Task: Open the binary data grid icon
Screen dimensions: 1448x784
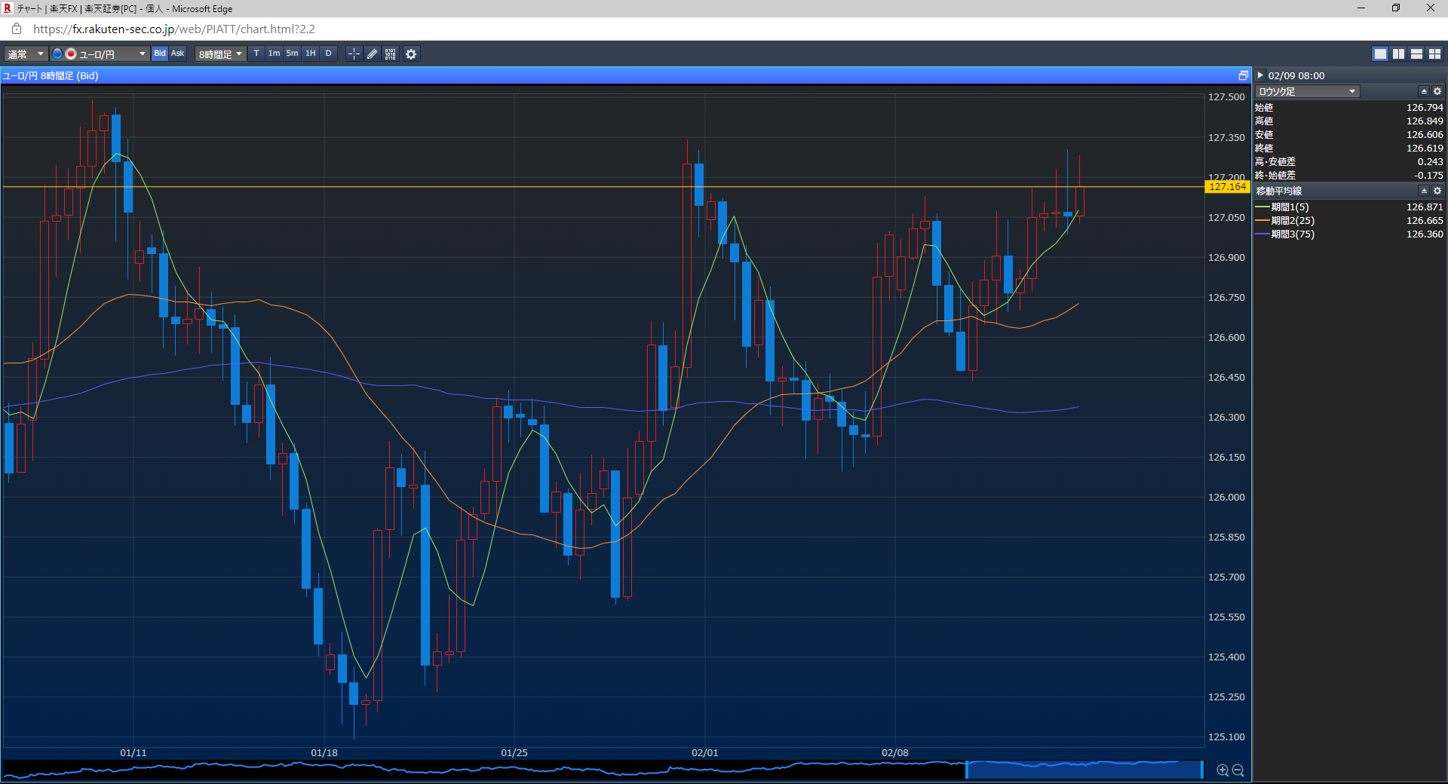Action: pyautogui.click(x=391, y=54)
